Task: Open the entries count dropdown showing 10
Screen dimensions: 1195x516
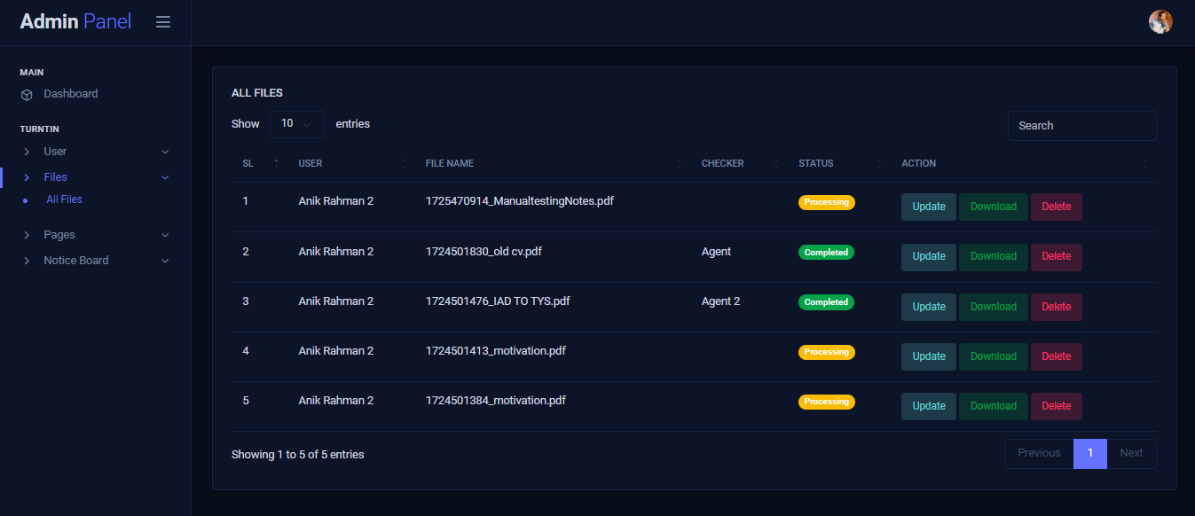Action: click(296, 124)
